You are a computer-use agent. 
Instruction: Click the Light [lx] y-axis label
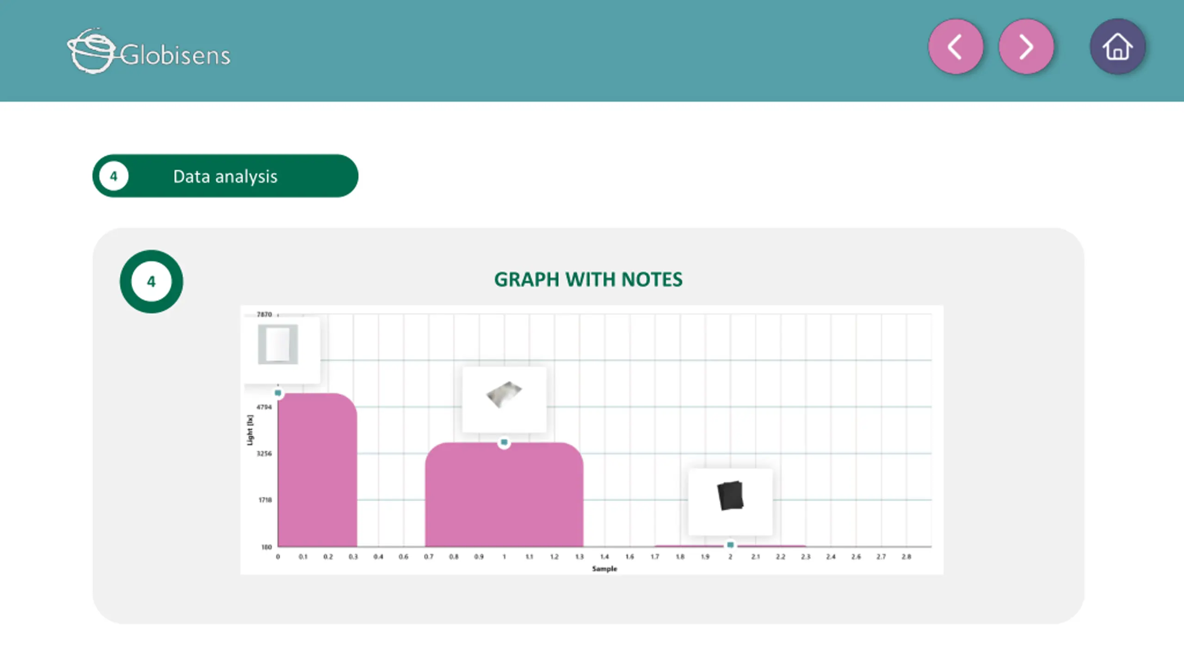(250, 430)
